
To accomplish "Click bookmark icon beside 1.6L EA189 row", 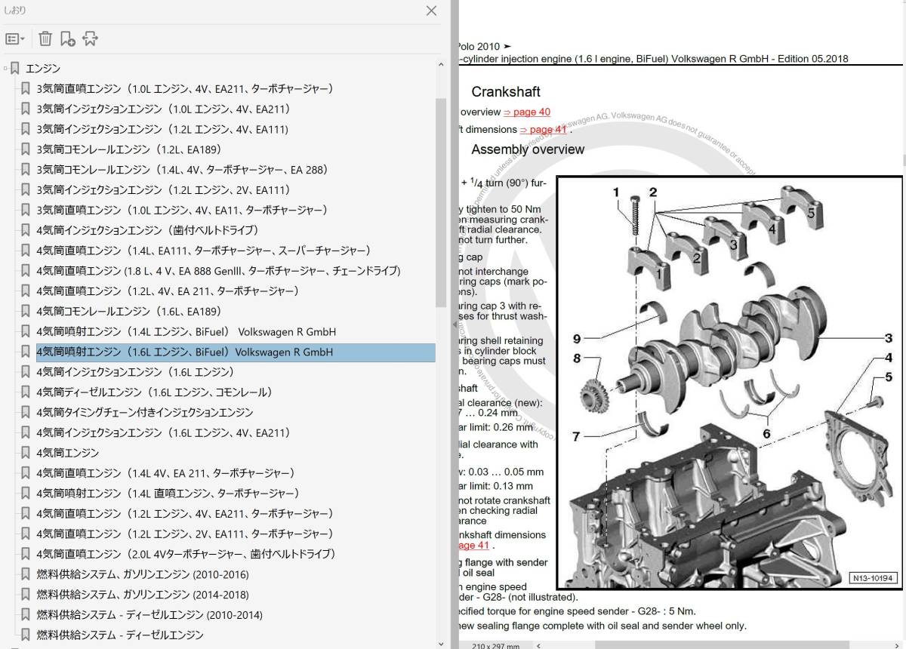I will click(26, 312).
